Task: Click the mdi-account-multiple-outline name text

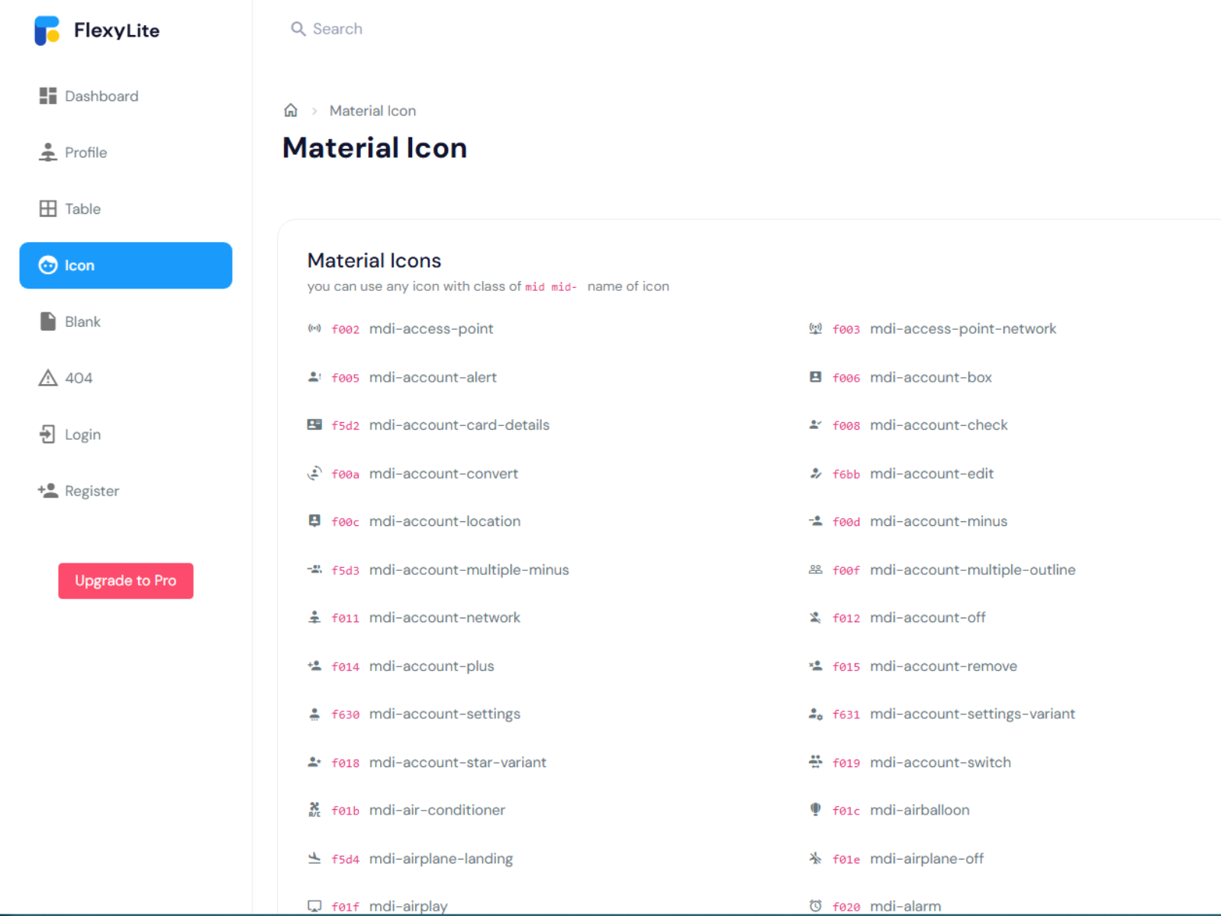Action: (x=973, y=569)
